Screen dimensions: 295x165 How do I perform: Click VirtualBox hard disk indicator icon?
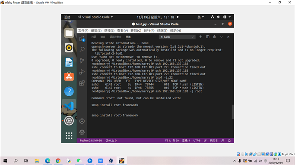point(238,154)
